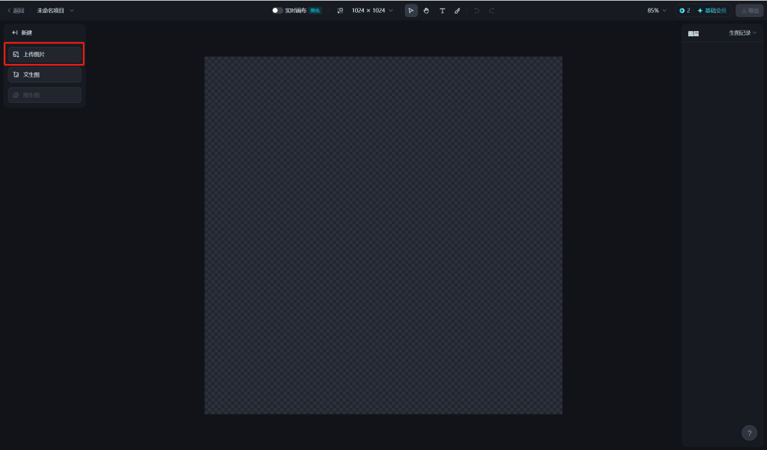Viewport: 767px width, 450px height.
Task: Click the 上传图片 upload button
Action: tap(45, 54)
